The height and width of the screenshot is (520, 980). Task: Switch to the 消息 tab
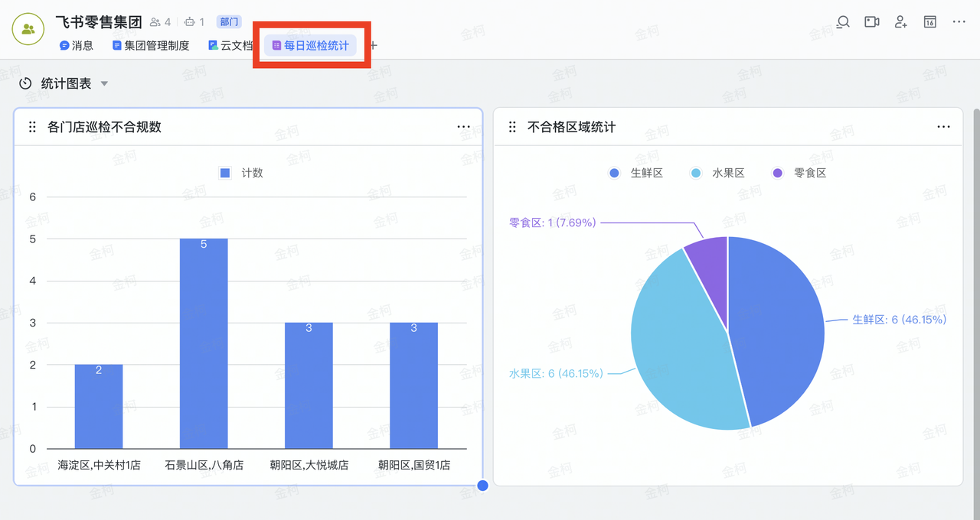77,46
